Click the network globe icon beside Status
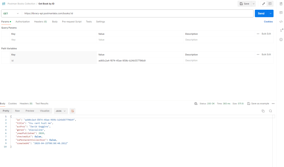The image size is (284, 167). click(x=196, y=103)
